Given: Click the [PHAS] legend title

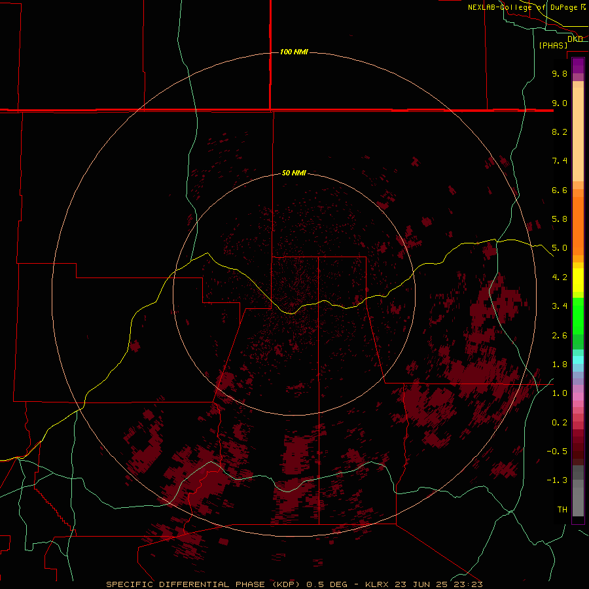Looking at the screenshot, I should pyautogui.click(x=553, y=45).
